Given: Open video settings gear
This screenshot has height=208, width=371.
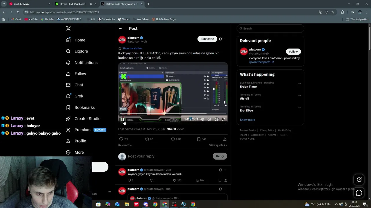Looking at the screenshot, I should (209, 119).
